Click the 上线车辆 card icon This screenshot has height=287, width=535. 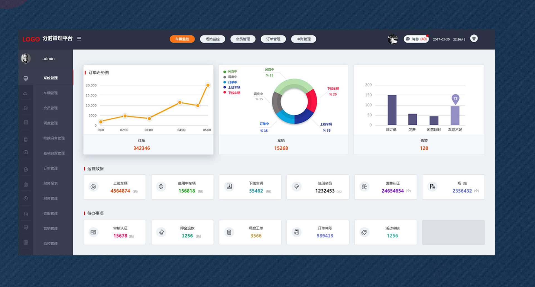point(93,187)
